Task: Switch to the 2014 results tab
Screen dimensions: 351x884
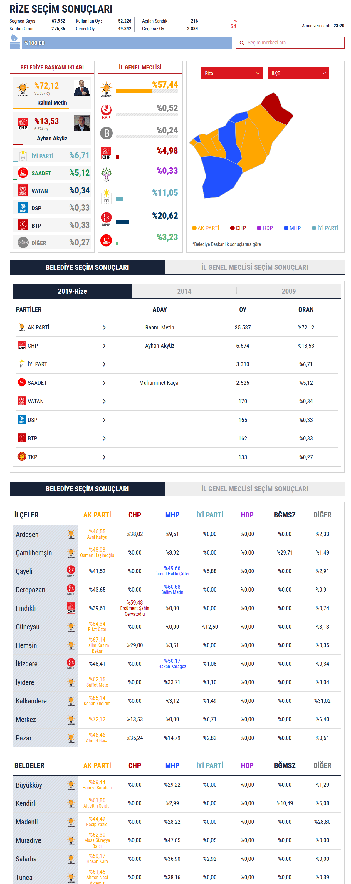Action: click(184, 291)
